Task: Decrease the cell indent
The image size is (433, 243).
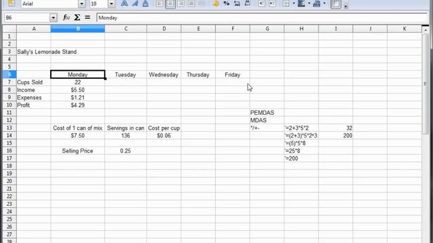Action: (262, 3)
